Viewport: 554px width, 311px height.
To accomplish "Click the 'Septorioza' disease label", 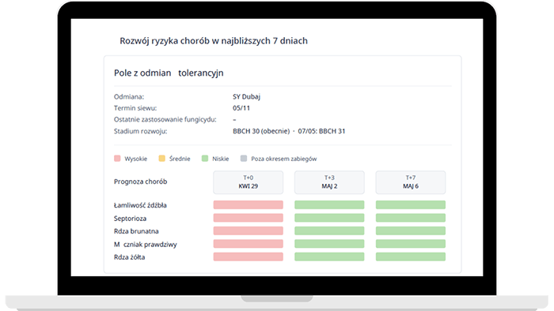I will pos(130,219).
